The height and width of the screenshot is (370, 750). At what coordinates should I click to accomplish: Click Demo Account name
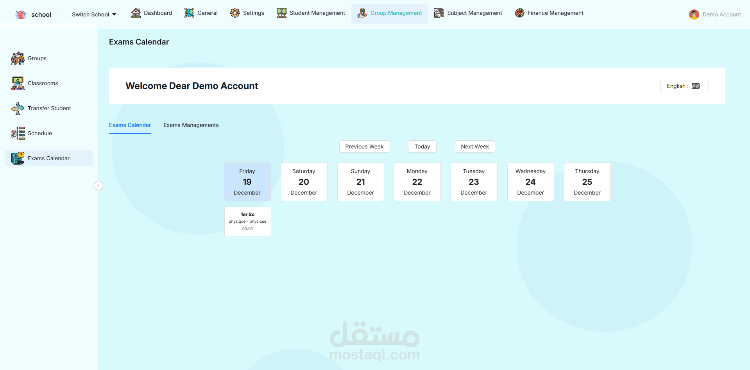(x=721, y=14)
